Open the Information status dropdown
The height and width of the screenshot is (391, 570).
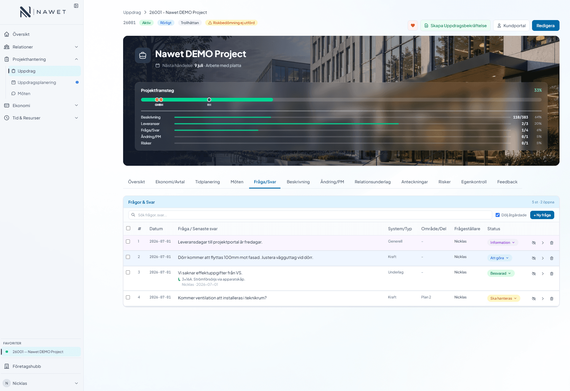click(502, 243)
